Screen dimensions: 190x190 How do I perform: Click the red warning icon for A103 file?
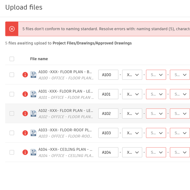tap(25, 133)
